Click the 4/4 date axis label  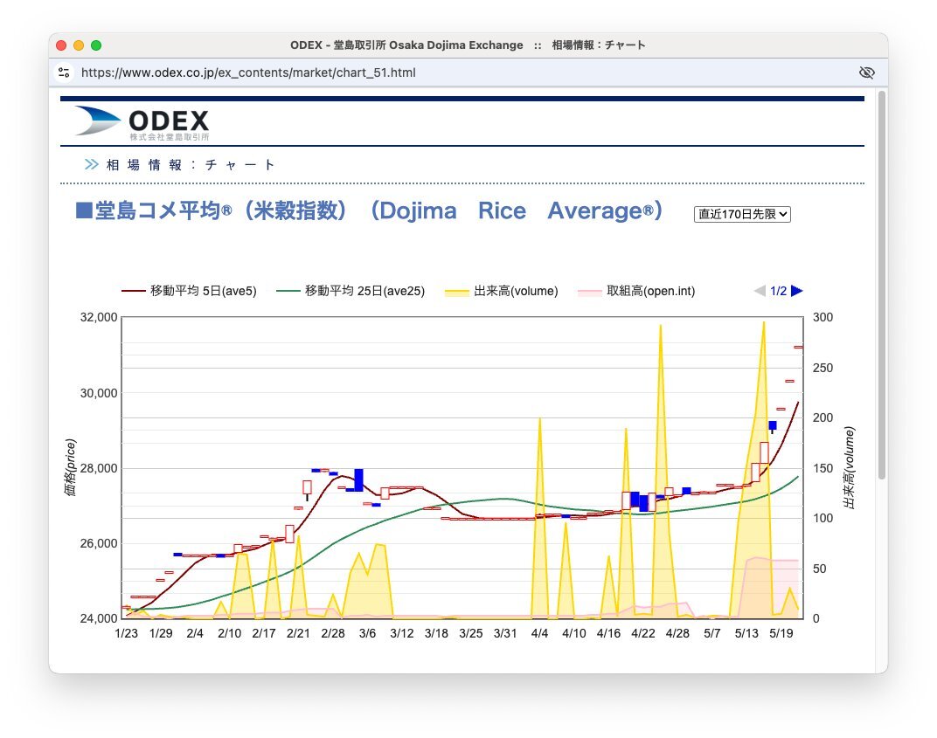click(x=539, y=633)
